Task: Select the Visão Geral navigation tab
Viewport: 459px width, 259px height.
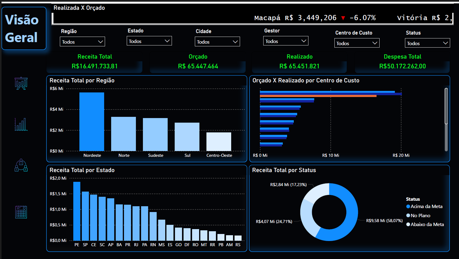Action: [x=24, y=28]
